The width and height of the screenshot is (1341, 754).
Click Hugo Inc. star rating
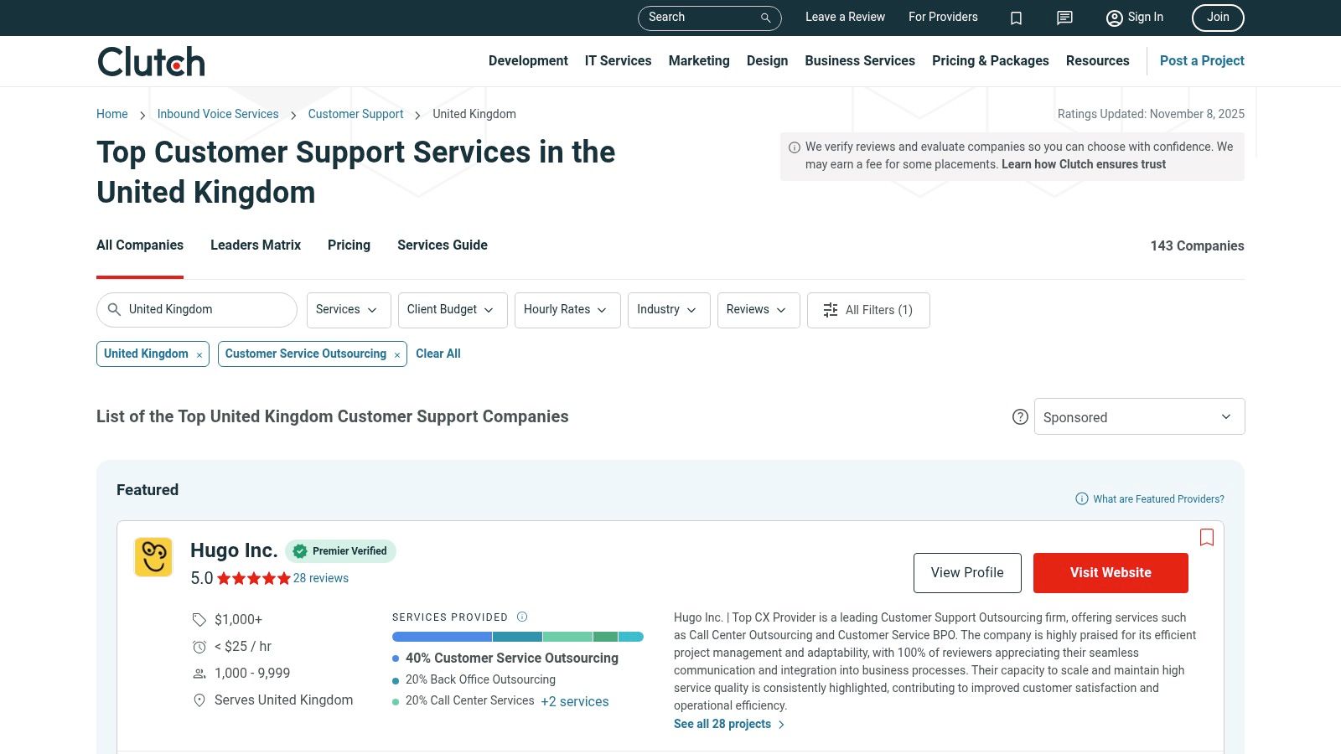click(254, 578)
